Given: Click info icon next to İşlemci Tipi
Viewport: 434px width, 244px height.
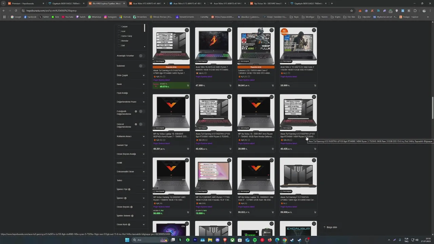Looking at the screenshot, I should (129, 189).
